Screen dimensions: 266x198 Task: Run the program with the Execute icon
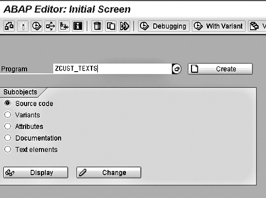[x=37, y=26]
